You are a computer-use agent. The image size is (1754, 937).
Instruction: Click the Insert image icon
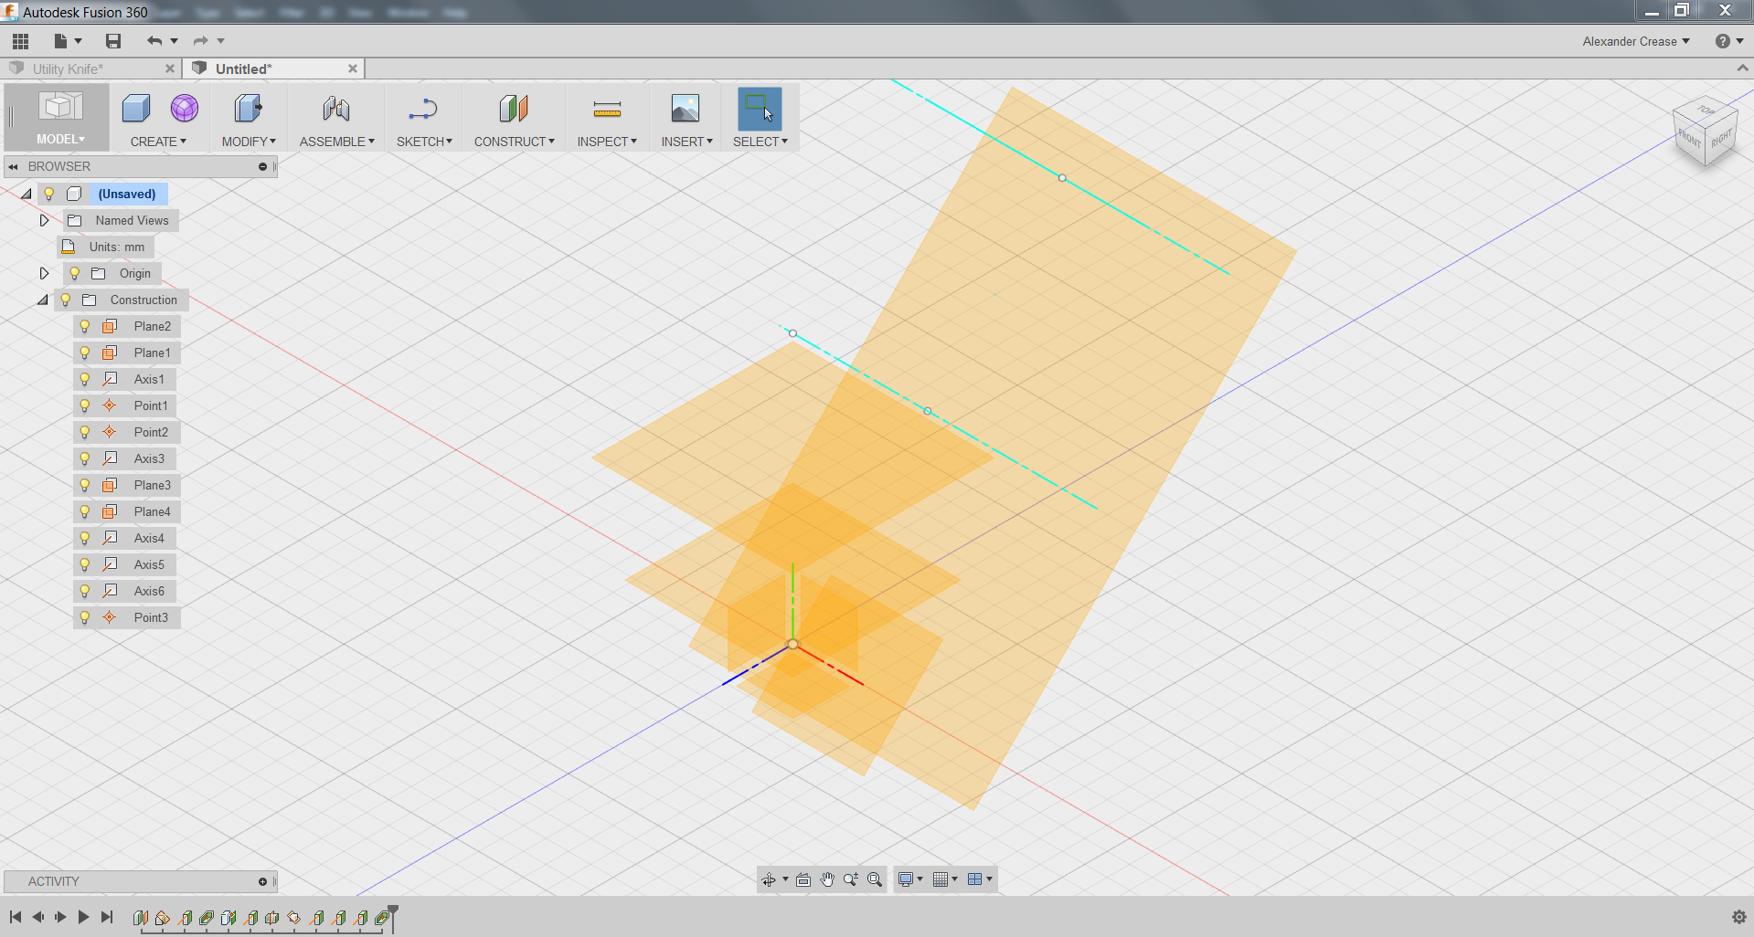pyautogui.click(x=685, y=108)
